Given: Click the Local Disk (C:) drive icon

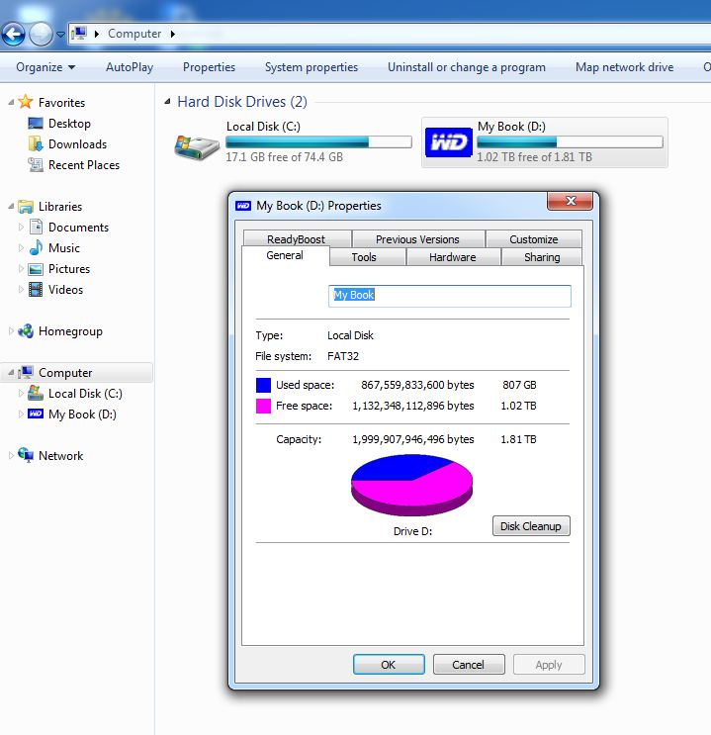Looking at the screenshot, I should tap(197, 144).
